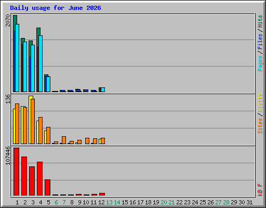The height and width of the screenshot is (208, 266).
Task: Click green weekend day '20' label
Action: pos(164,202)
